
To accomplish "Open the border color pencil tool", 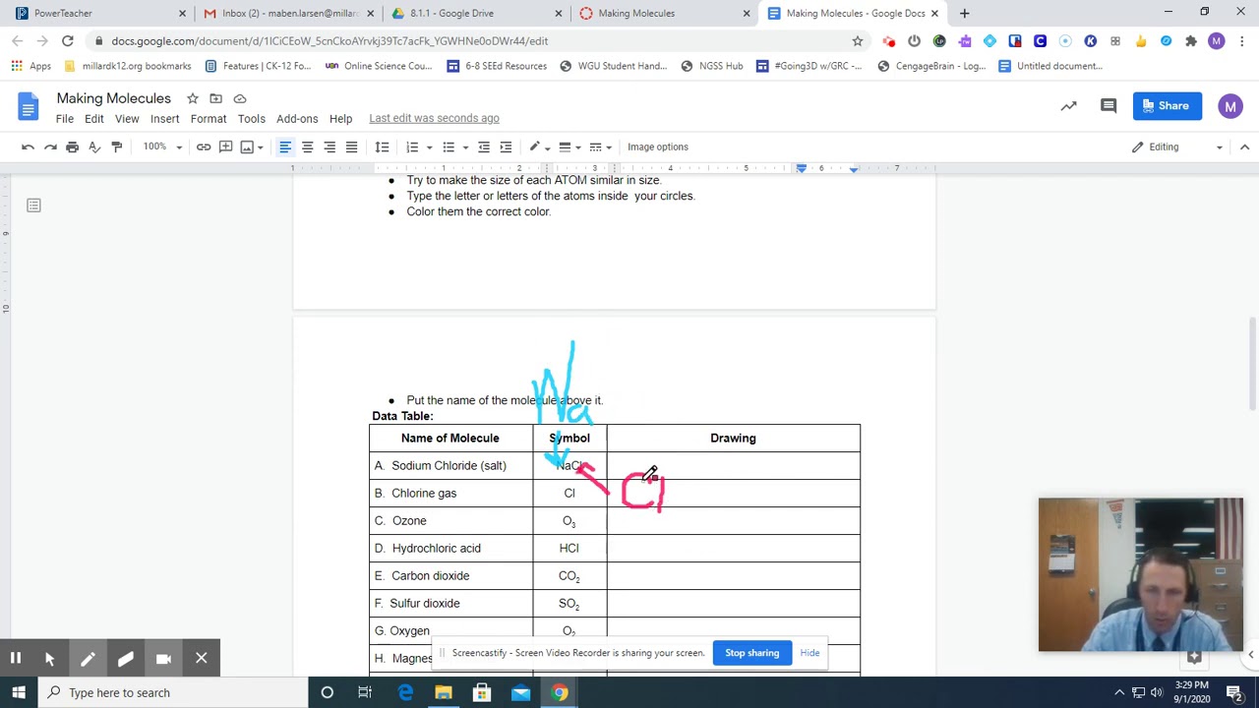I will tap(534, 147).
